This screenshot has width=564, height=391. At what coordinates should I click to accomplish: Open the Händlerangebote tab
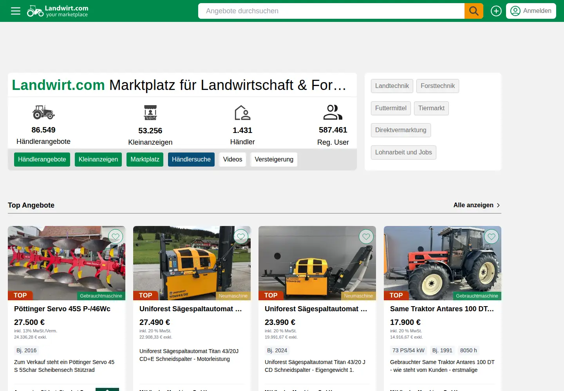[x=42, y=160]
